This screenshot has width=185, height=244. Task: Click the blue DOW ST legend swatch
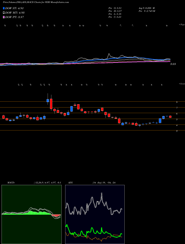point(4,8)
